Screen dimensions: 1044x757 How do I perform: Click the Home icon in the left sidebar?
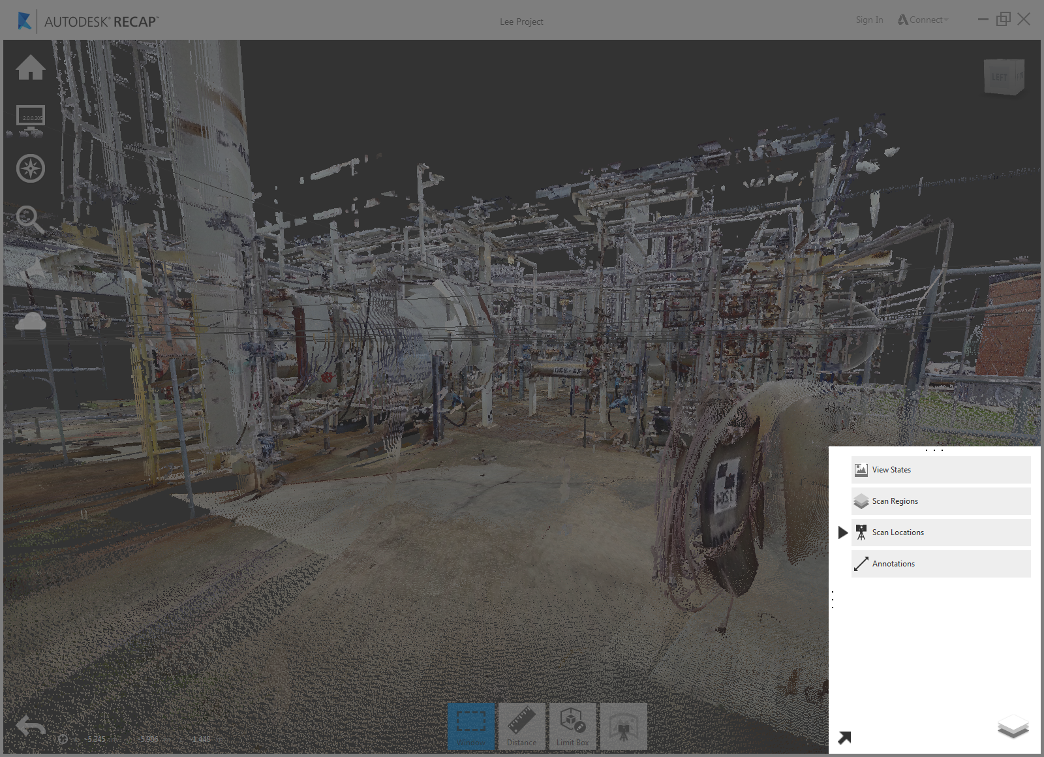31,67
